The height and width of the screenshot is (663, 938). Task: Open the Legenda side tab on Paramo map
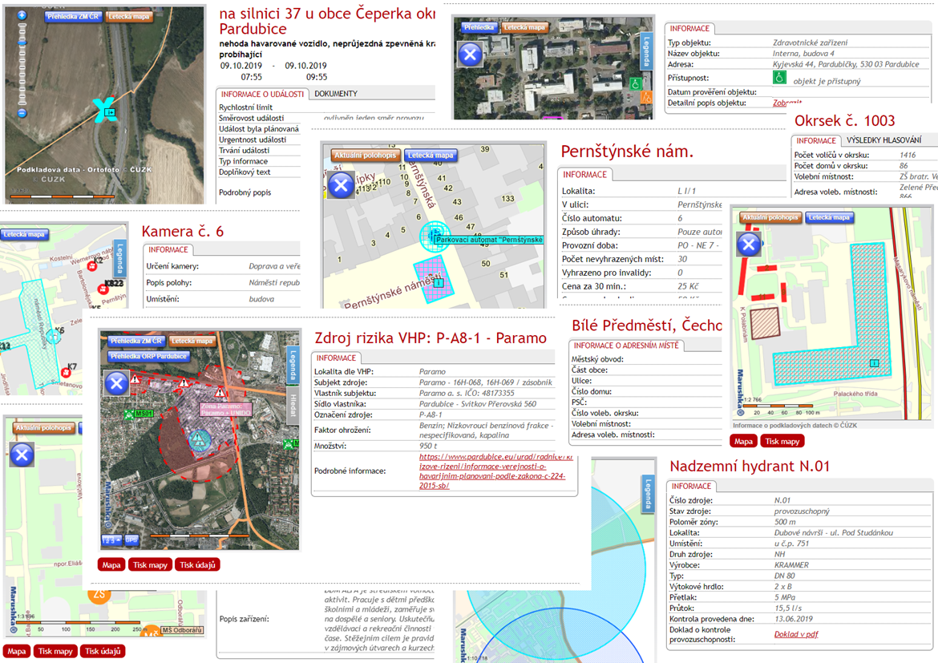(293, 364)
